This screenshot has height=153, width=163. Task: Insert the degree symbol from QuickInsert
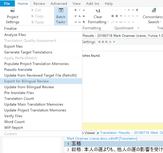tap(129, 10)
